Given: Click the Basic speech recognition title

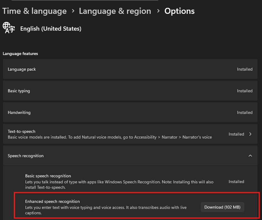Looking at the screenshot, I should pos(48,176).
